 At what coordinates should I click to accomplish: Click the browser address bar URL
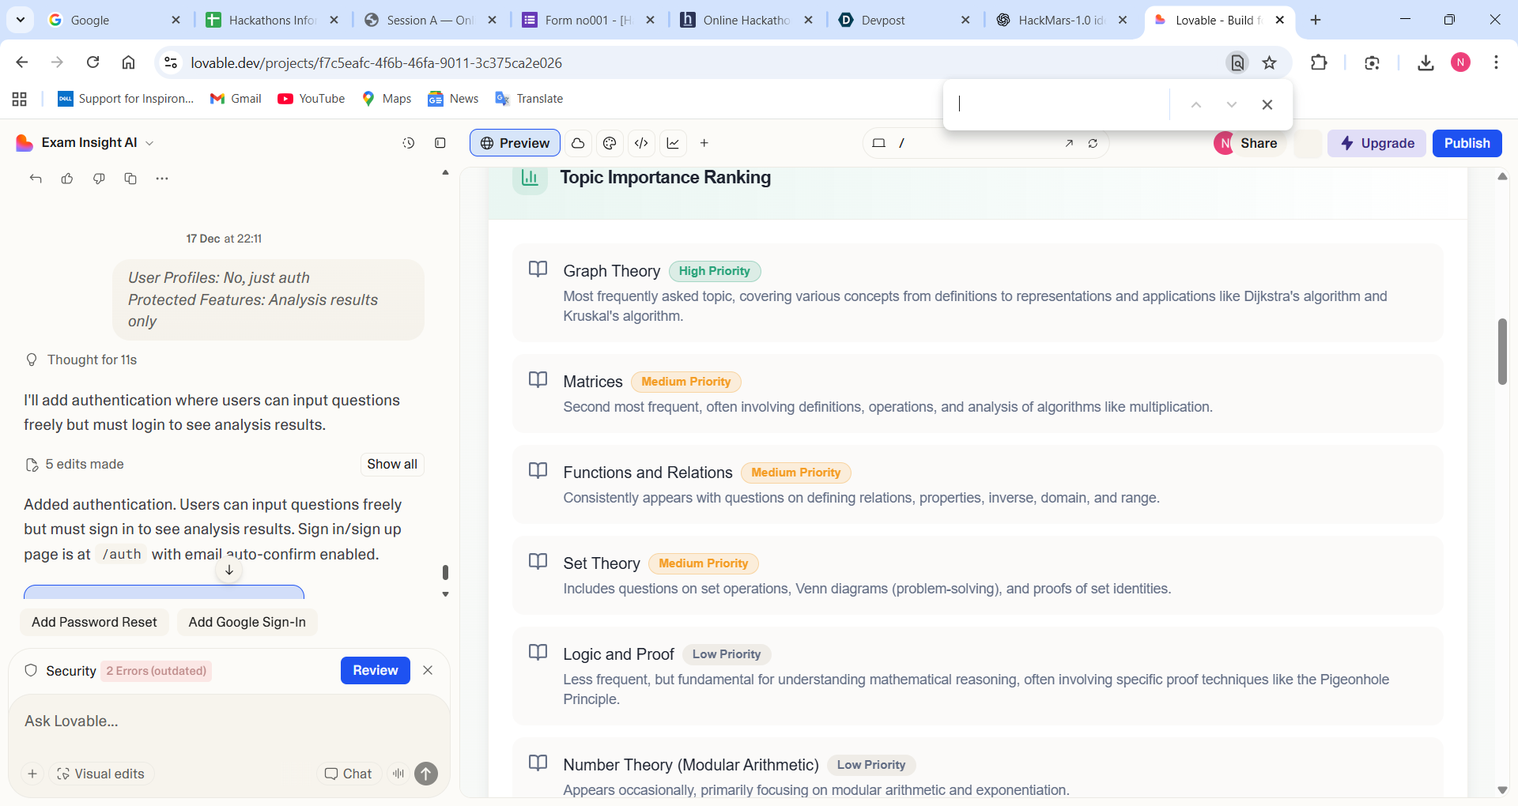click(376, 62)
